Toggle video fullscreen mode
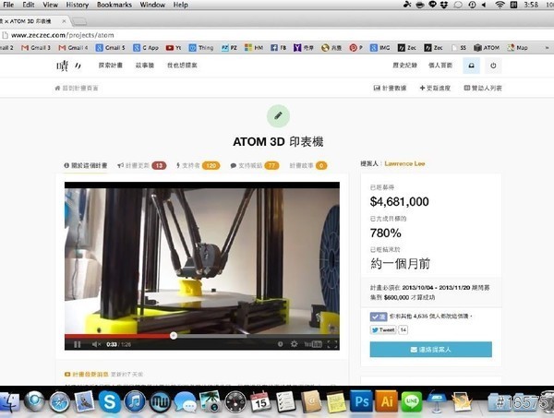This screenshot has height=418, width=554. coord(332,344)
